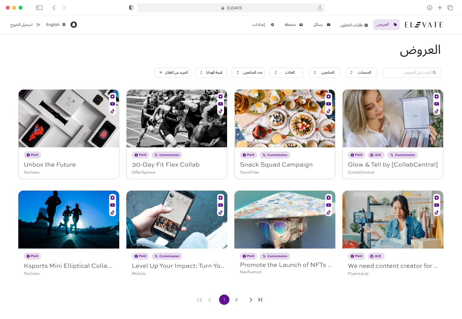Click the globe language icon next to English
The height and width of the screenshot is (319, 462).
pos(63,25)
